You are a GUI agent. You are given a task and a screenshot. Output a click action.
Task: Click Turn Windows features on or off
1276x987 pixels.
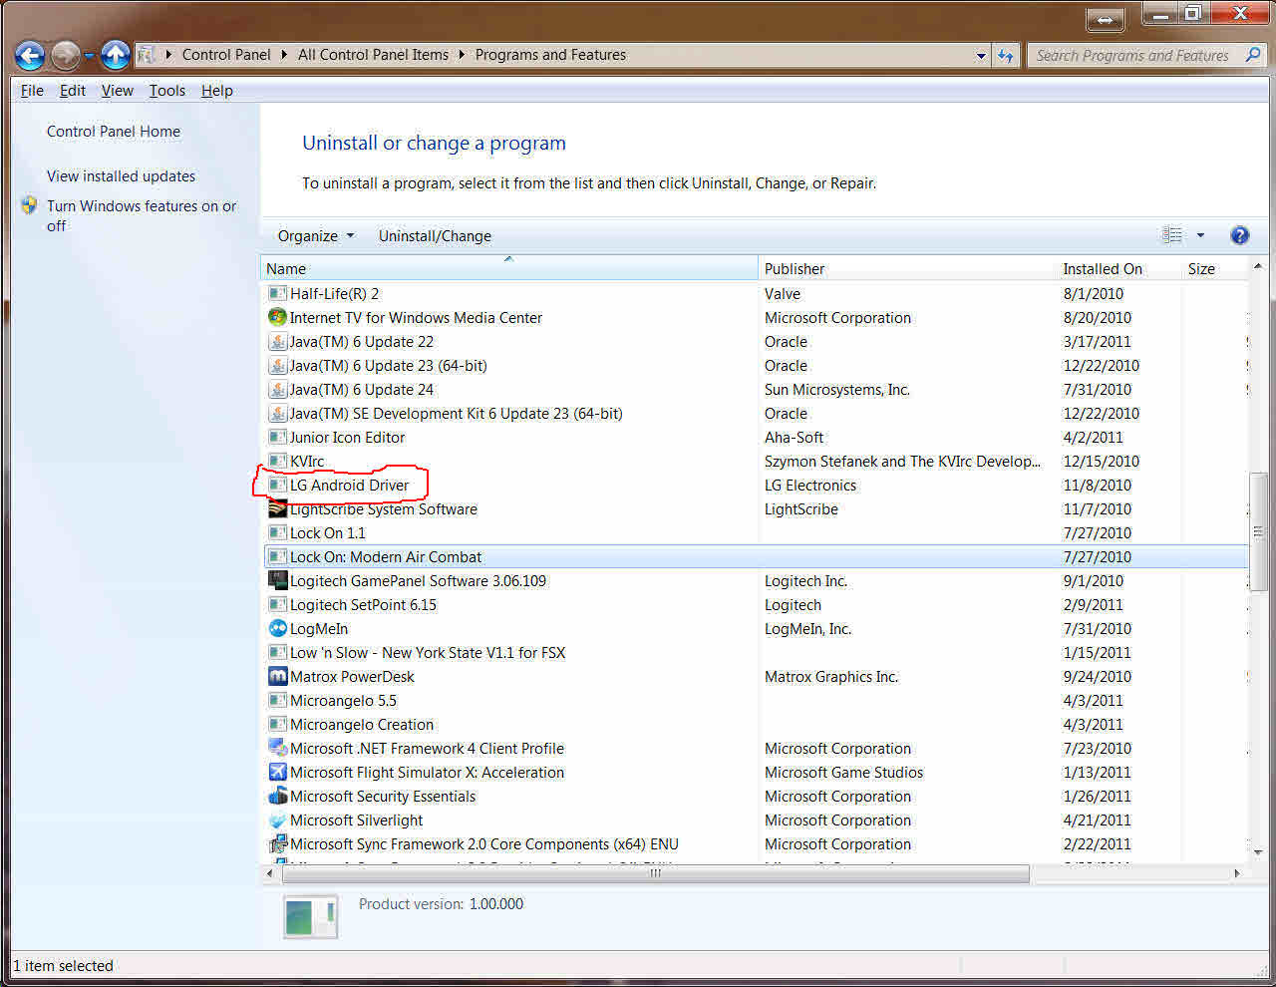(x=141, y=206)
